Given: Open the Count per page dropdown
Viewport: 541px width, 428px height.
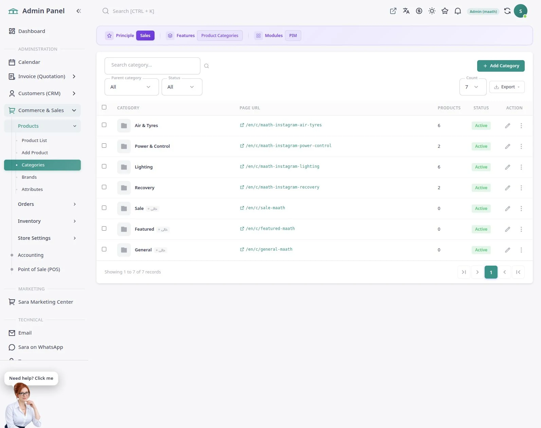Looking at the screenshot, I should pyautogui.click(x=473, y=87).
